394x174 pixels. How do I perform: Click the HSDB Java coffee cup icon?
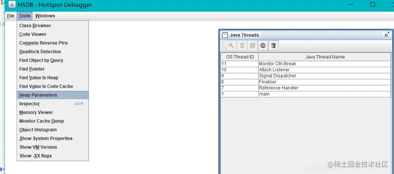tap(12, 5)
